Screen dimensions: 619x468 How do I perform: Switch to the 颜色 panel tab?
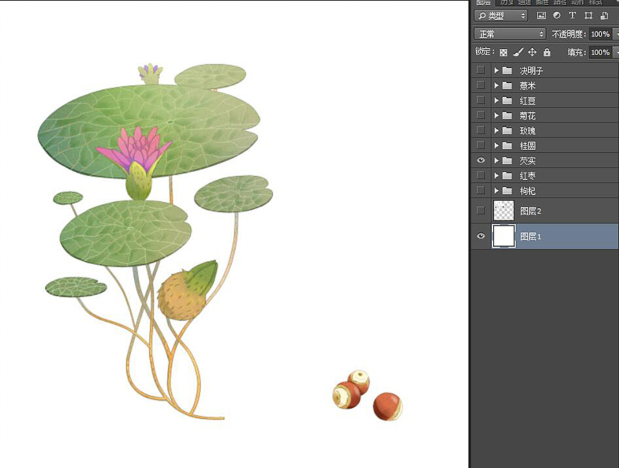click(542, 2)
